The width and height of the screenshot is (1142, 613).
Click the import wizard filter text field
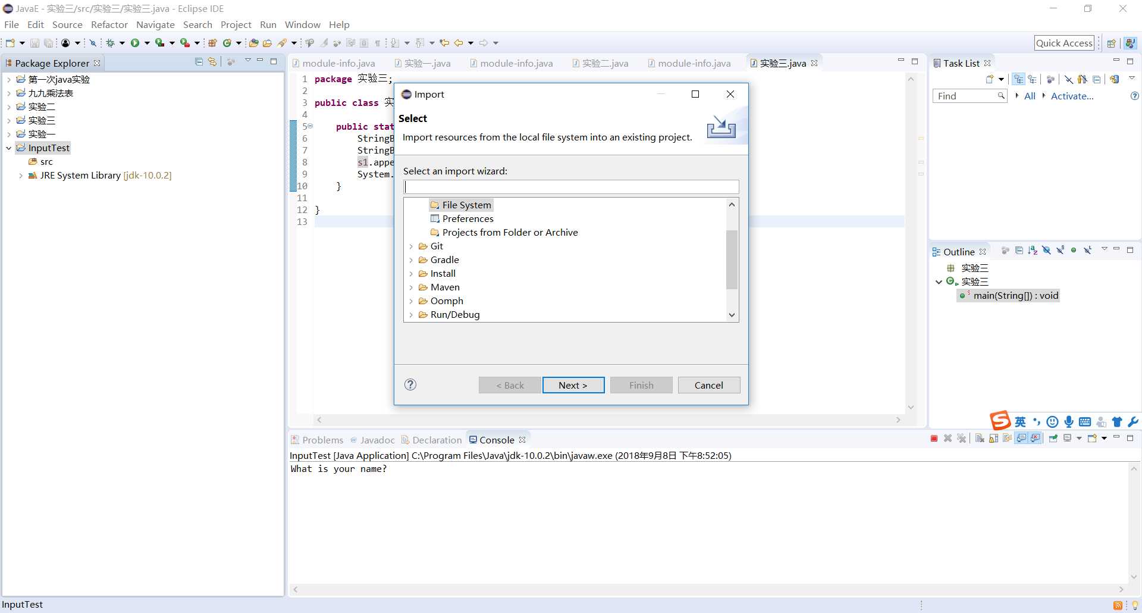pos(571,187)
